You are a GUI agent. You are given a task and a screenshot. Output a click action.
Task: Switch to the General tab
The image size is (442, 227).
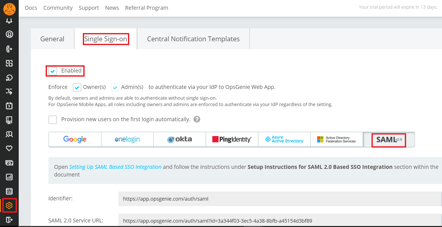pos(52,39)
